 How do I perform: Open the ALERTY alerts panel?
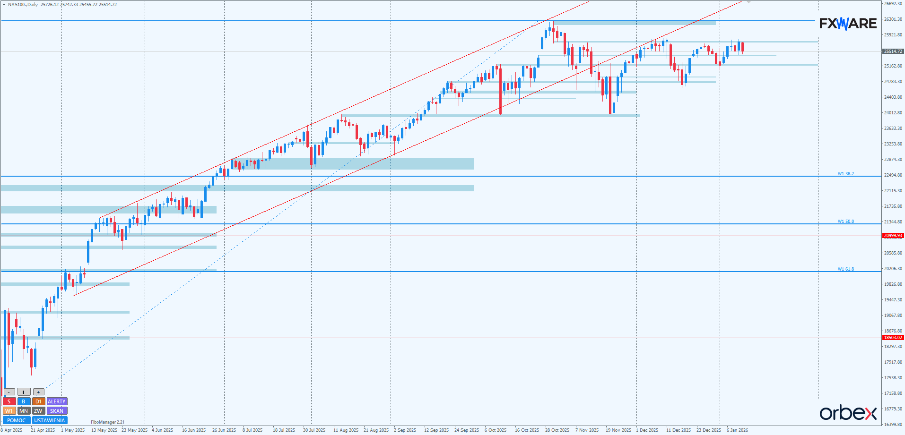pyautogui.click(x=57, y=401)
